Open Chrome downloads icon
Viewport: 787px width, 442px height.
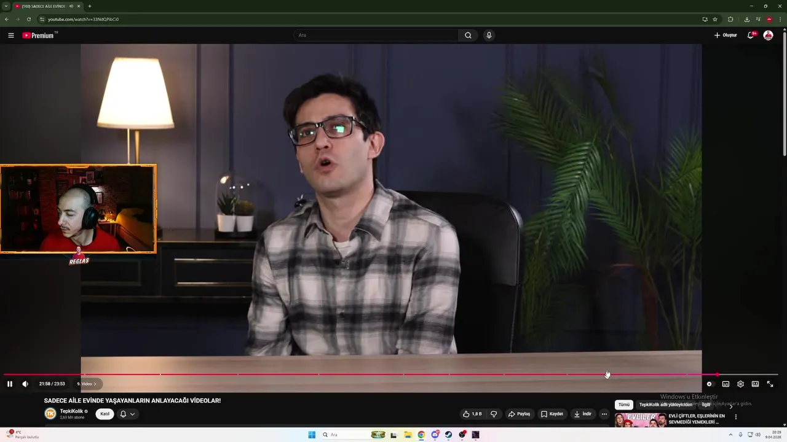pos(747,19)
